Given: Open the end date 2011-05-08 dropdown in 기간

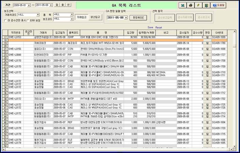Looking at the screenshot, I should [x=51, y=5].
